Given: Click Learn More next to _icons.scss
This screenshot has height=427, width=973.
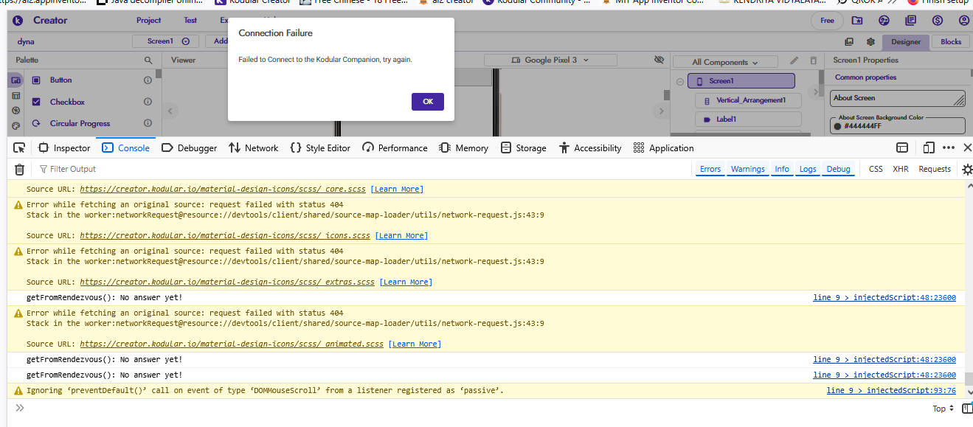Looking at the screenshot, I should [x=401, y=236].
